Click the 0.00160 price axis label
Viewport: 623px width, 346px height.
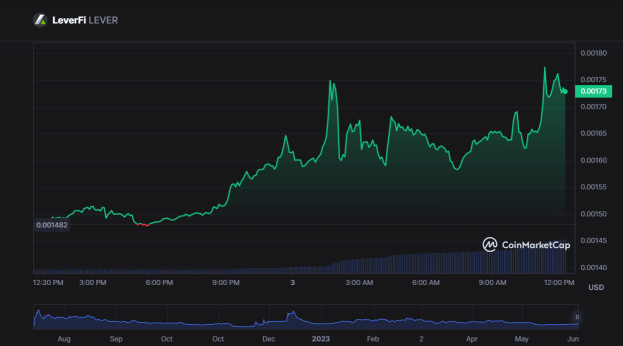pos(593,160)
